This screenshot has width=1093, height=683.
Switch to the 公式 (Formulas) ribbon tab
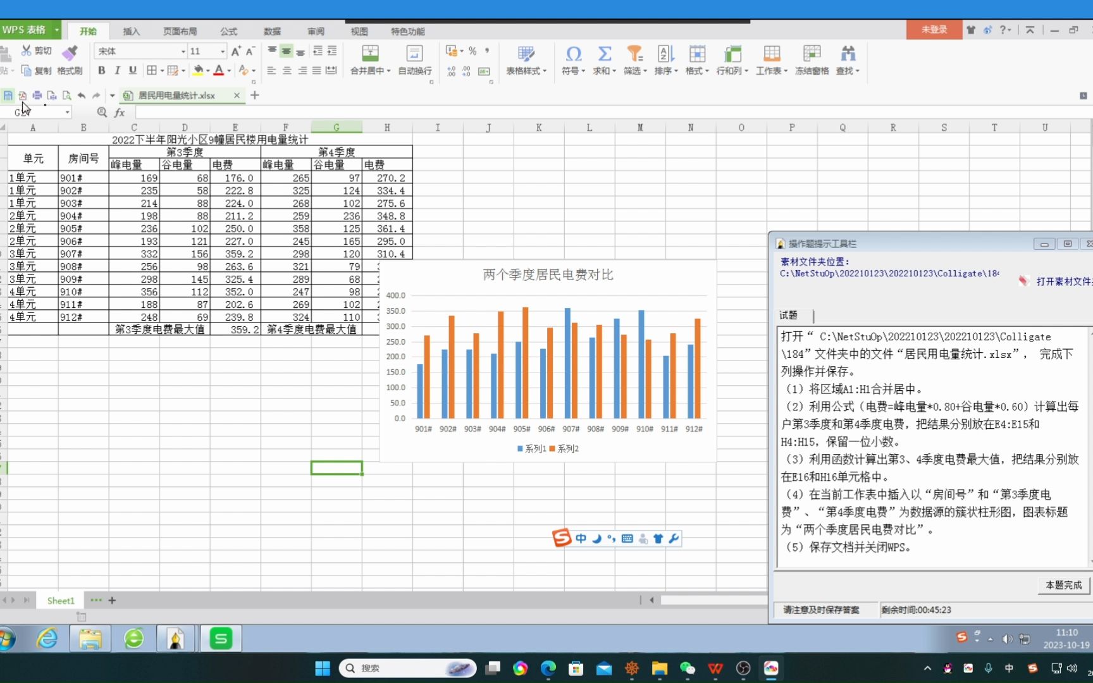[x=228, y=31]
